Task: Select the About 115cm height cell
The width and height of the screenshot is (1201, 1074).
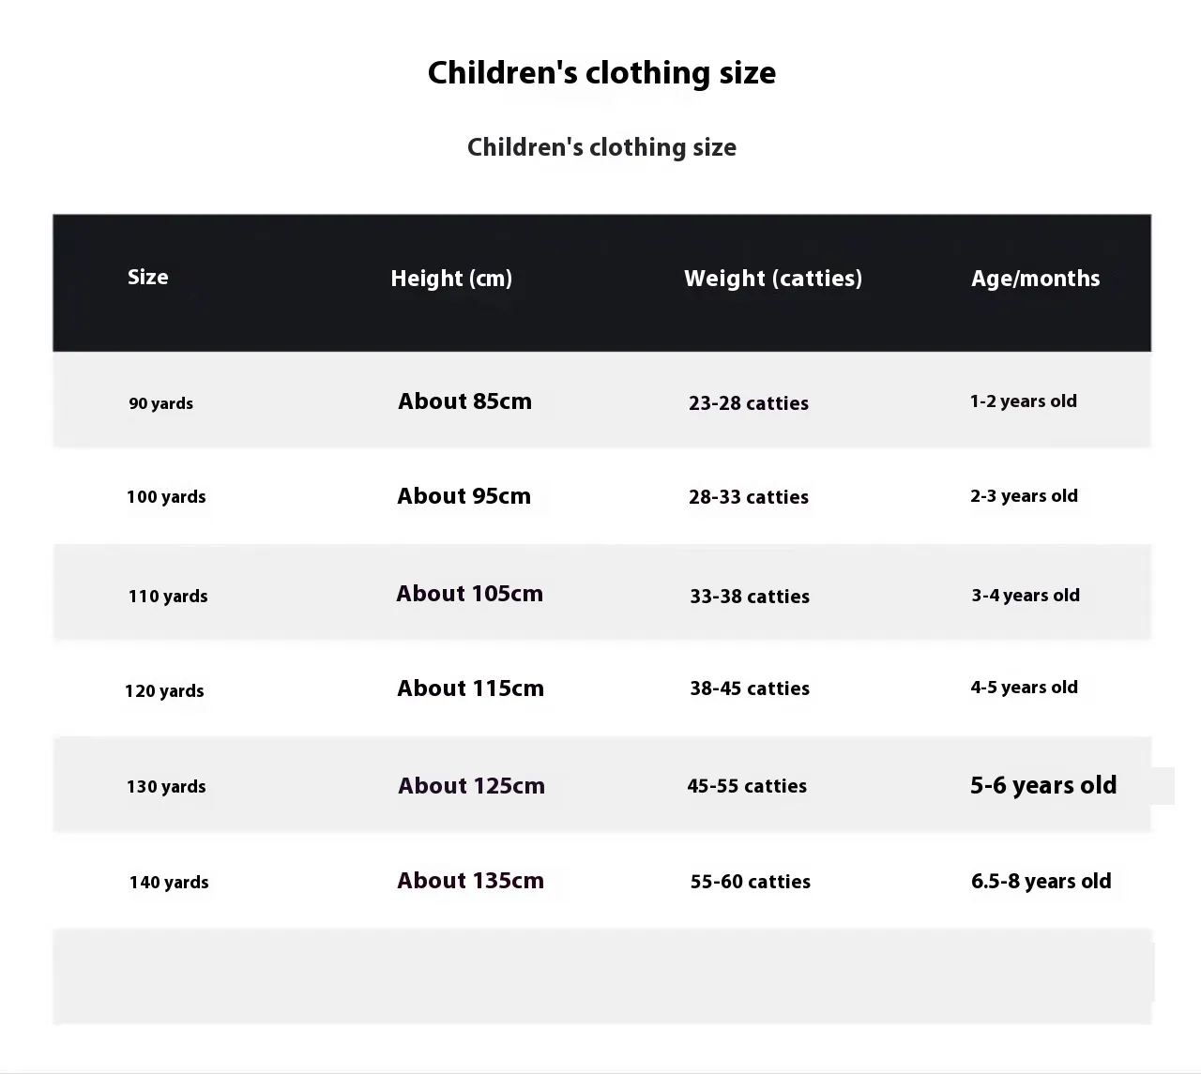Action: [x=470, y=688]
